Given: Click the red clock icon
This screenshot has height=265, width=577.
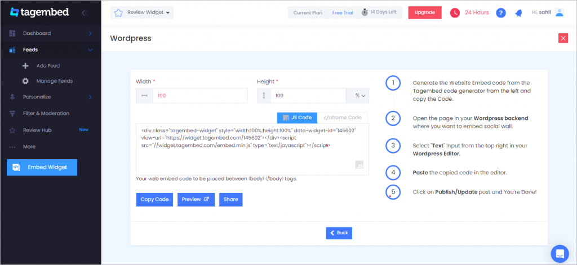Looking at the screenshot, I should [x=455, y=13].
